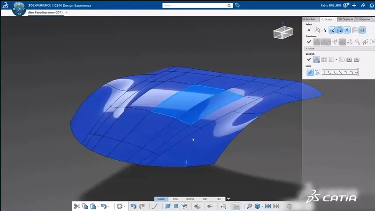Click the plus Add button in header
The image size is (375, 211).
[x=354, y=6]
